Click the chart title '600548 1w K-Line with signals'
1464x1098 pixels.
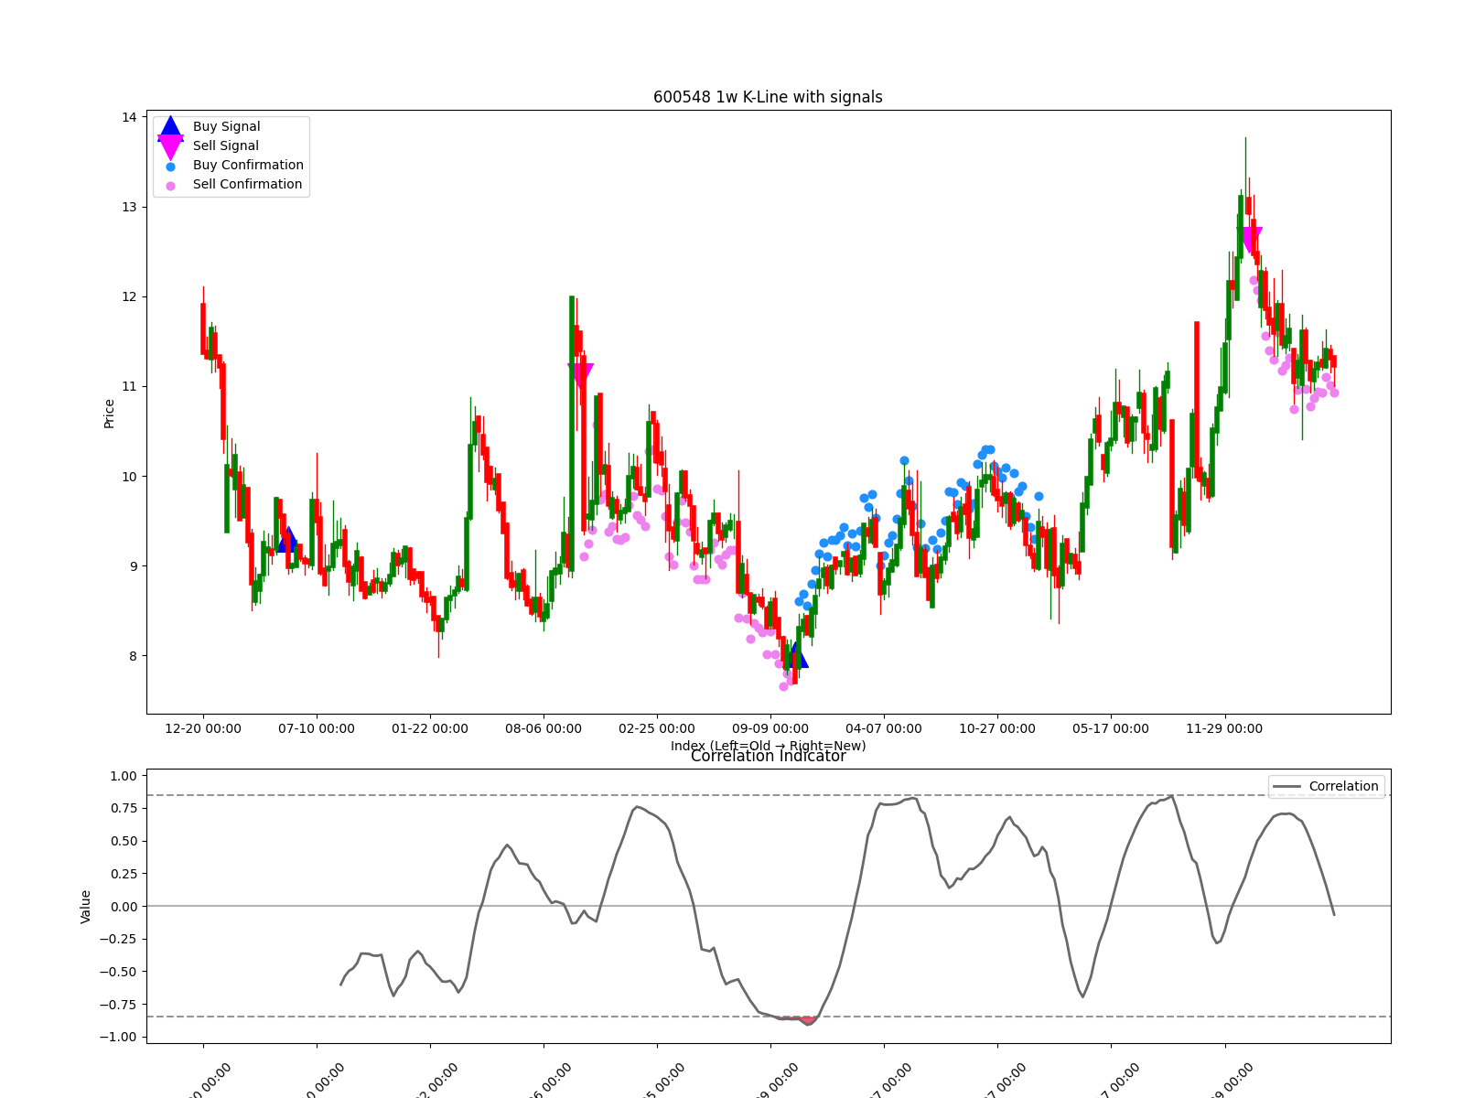(768, 97)
